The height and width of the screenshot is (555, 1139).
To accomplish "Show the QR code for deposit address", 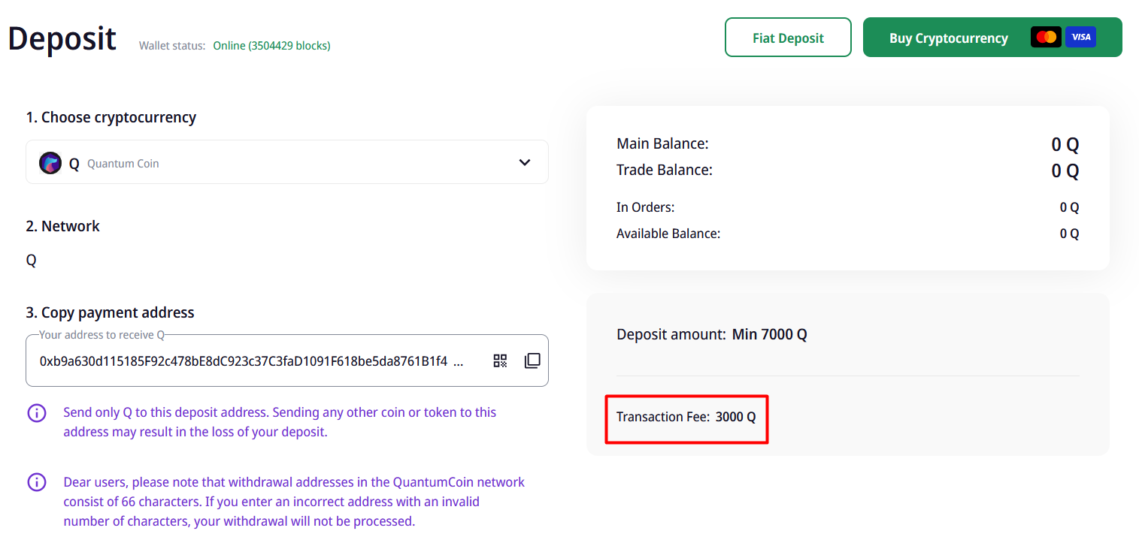I will [500, 360].
